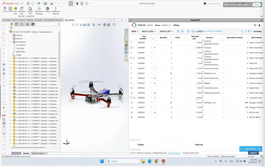Switch to the Layout tab

15,20
